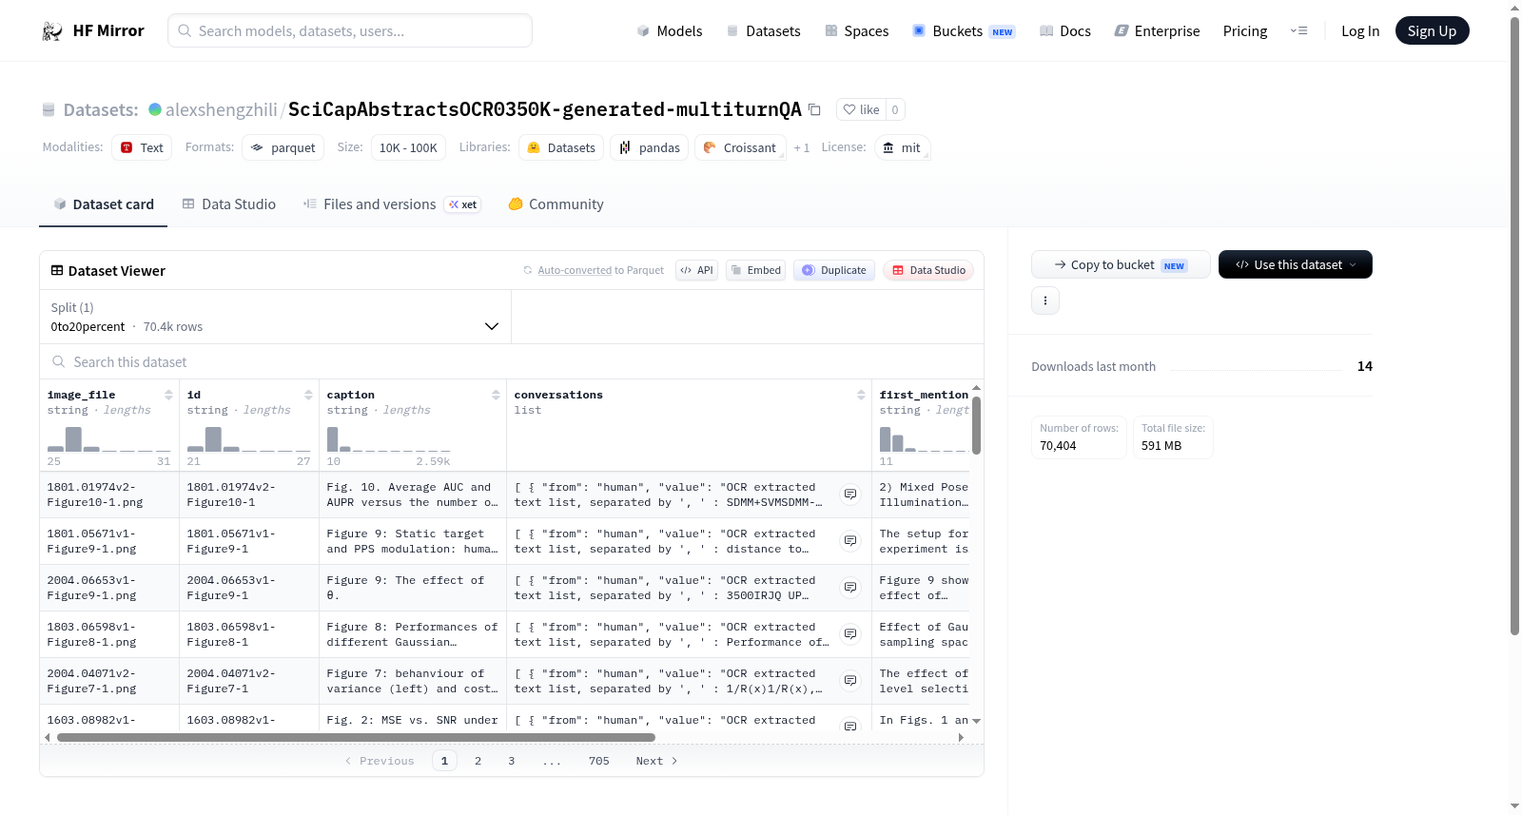Click the Next page button
Viewport: 1522px width, 815px height.
pos(656,761)
